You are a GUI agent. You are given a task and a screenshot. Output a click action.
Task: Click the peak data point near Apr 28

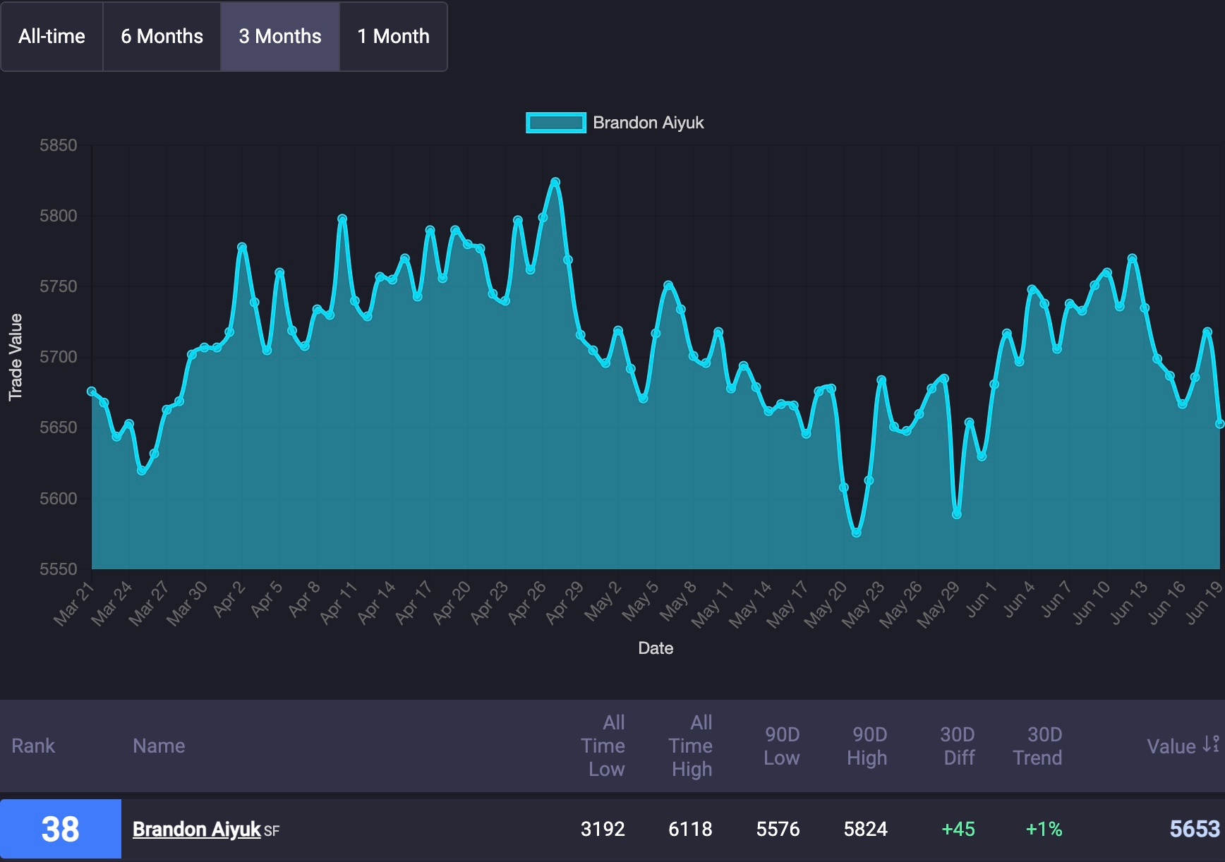pos(555,182)
